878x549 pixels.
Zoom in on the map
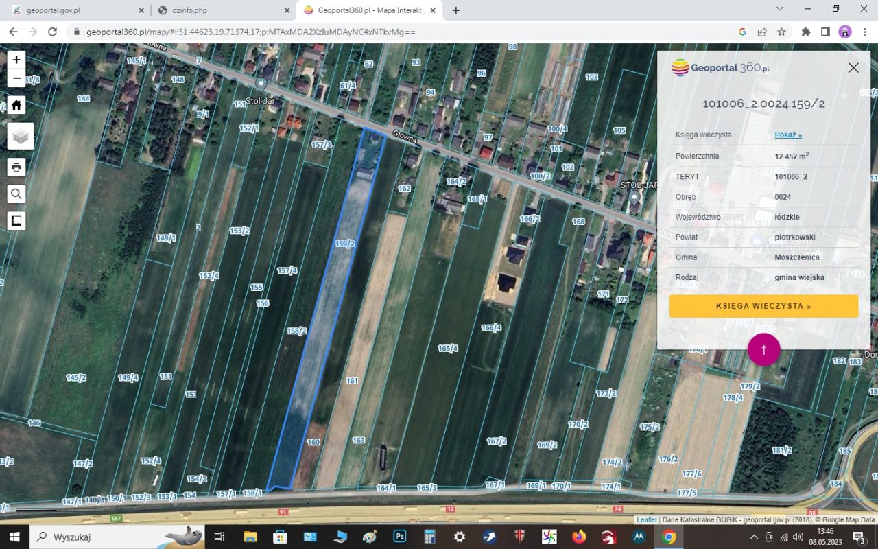tap(16, 60)
